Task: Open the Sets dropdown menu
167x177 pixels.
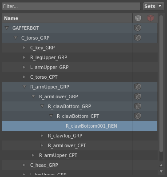Action: [x=154, y=6]
